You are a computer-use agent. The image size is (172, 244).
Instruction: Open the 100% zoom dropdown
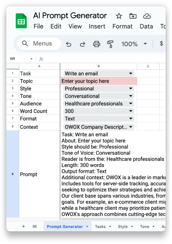click(x=134, y=44)
